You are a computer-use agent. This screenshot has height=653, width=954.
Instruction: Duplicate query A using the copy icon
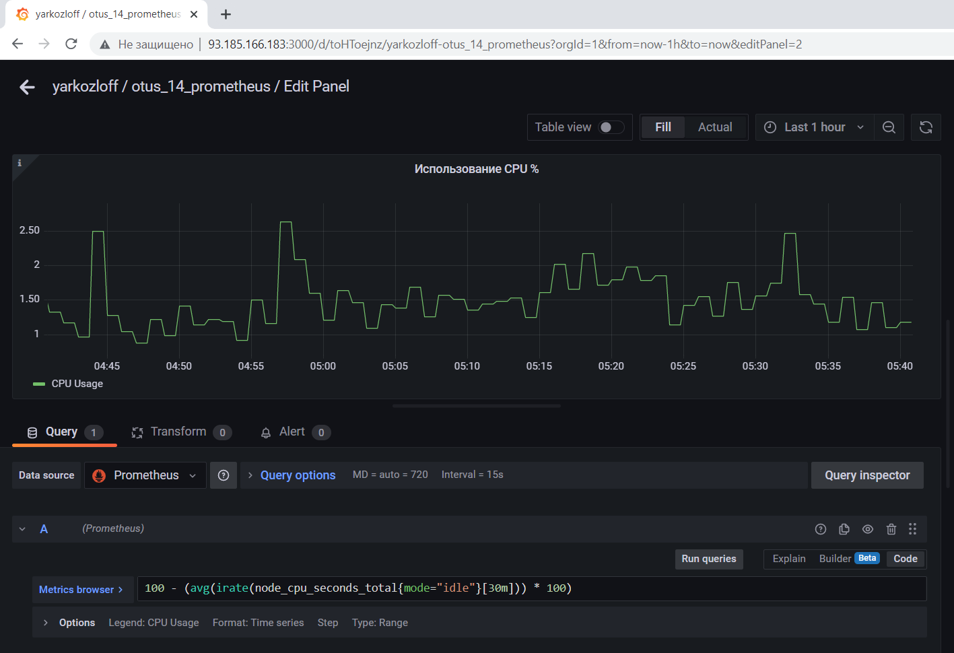pyautogui.click(x=844, y=529)
